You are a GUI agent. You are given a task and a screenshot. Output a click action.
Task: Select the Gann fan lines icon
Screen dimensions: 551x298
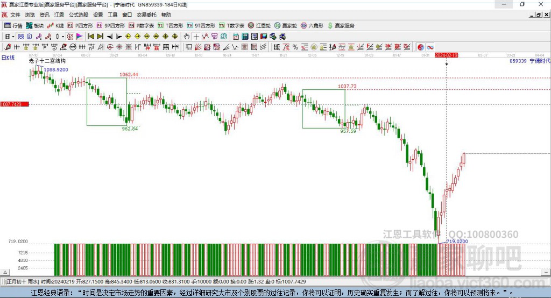(198, 47)
